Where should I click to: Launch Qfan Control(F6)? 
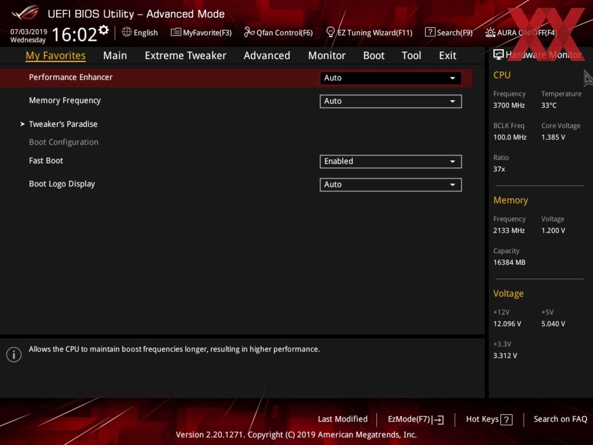(x=284, y=33)
